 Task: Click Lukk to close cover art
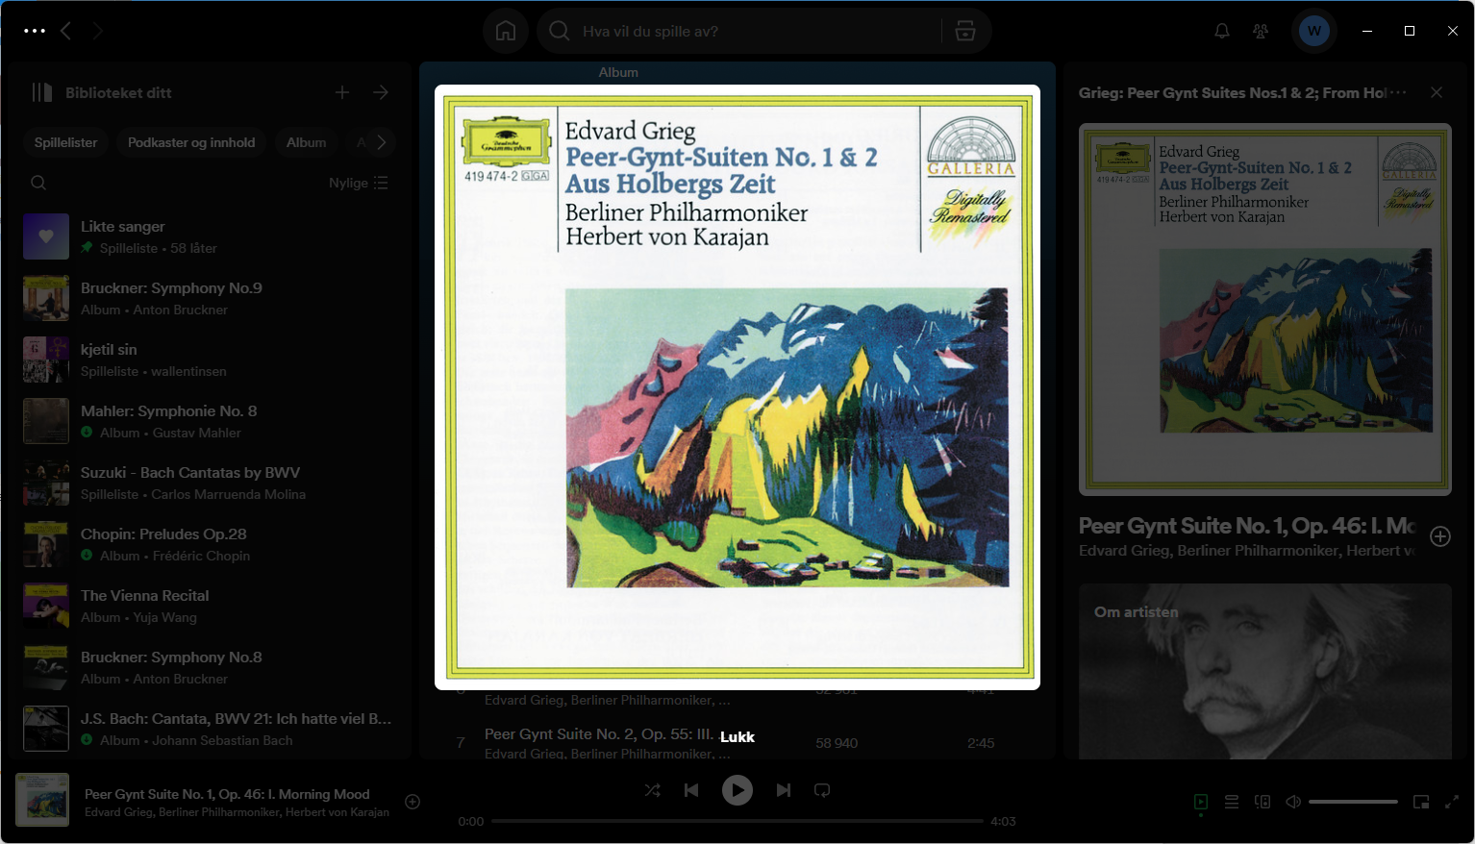click(737, 737)
